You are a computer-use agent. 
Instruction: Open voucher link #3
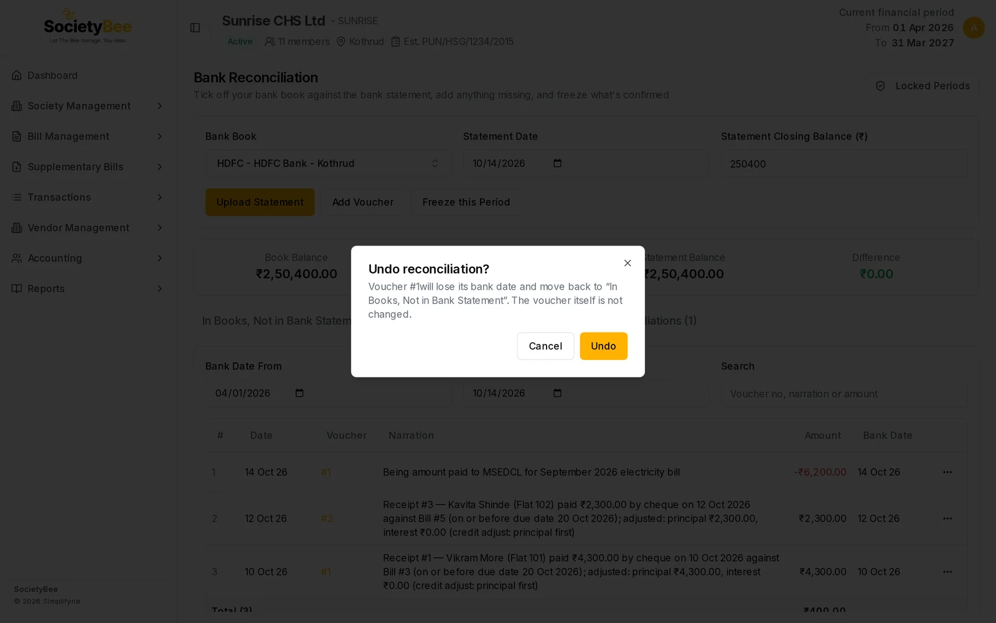pyautogui.click(x=327, y=518)
